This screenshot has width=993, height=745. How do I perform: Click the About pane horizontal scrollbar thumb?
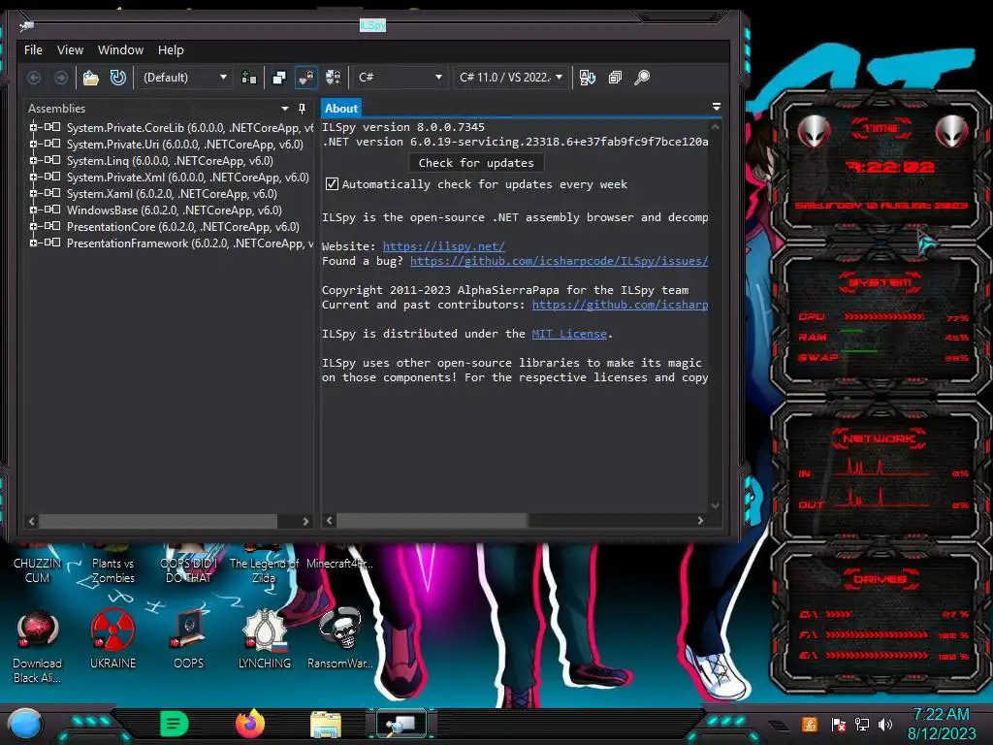point(432,521)
